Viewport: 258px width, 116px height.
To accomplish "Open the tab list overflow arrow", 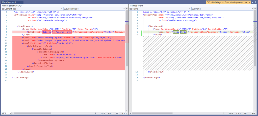I will coord(253,3).
